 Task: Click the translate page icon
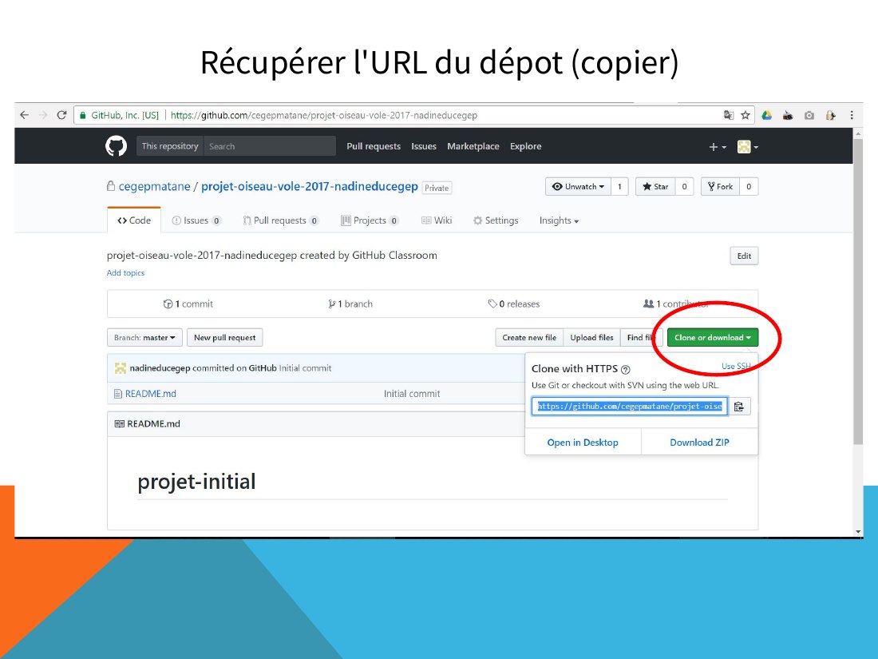click(729, 115)
